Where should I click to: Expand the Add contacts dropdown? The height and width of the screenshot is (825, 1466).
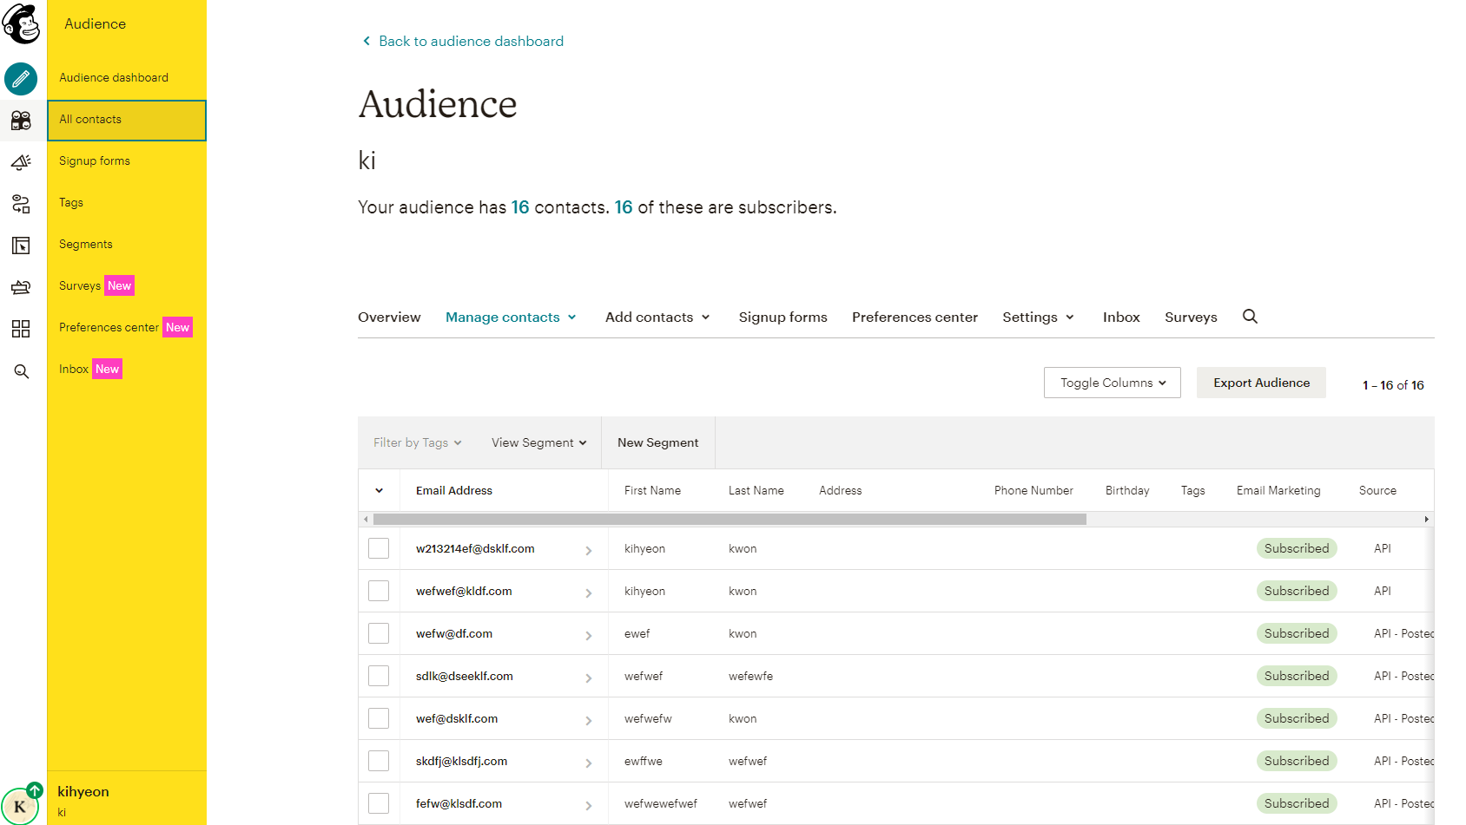pyautogui.click(x=658, y=318)
